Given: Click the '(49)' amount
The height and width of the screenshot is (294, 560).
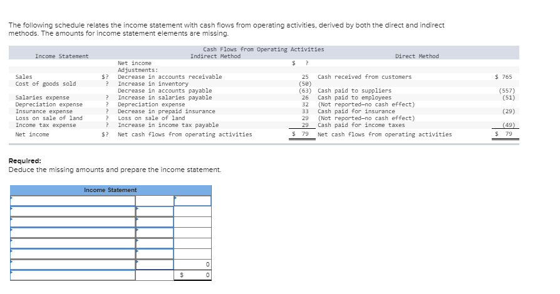Looking at the screenshot, I should [509, 125].
